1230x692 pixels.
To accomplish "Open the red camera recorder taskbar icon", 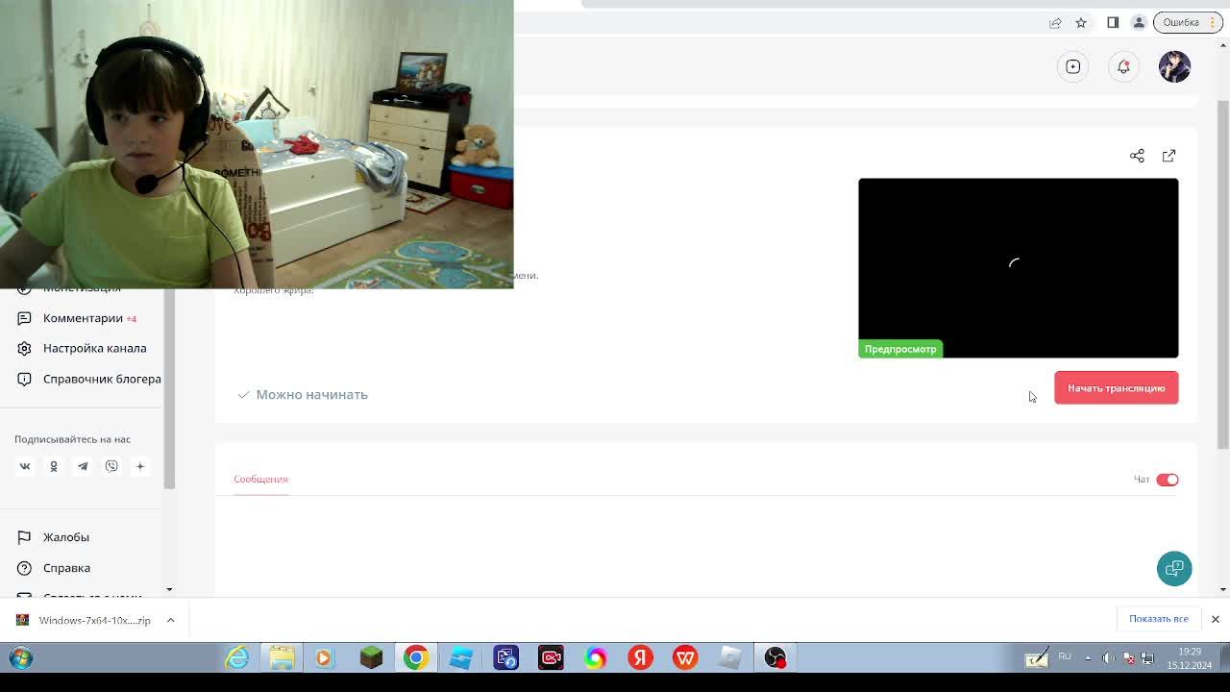I will pos(551,657).
